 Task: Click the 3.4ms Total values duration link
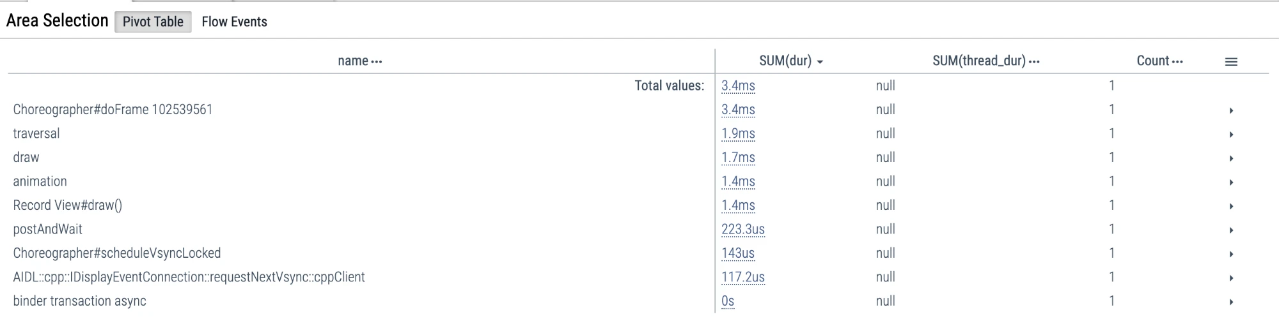[x=738, y=85]
